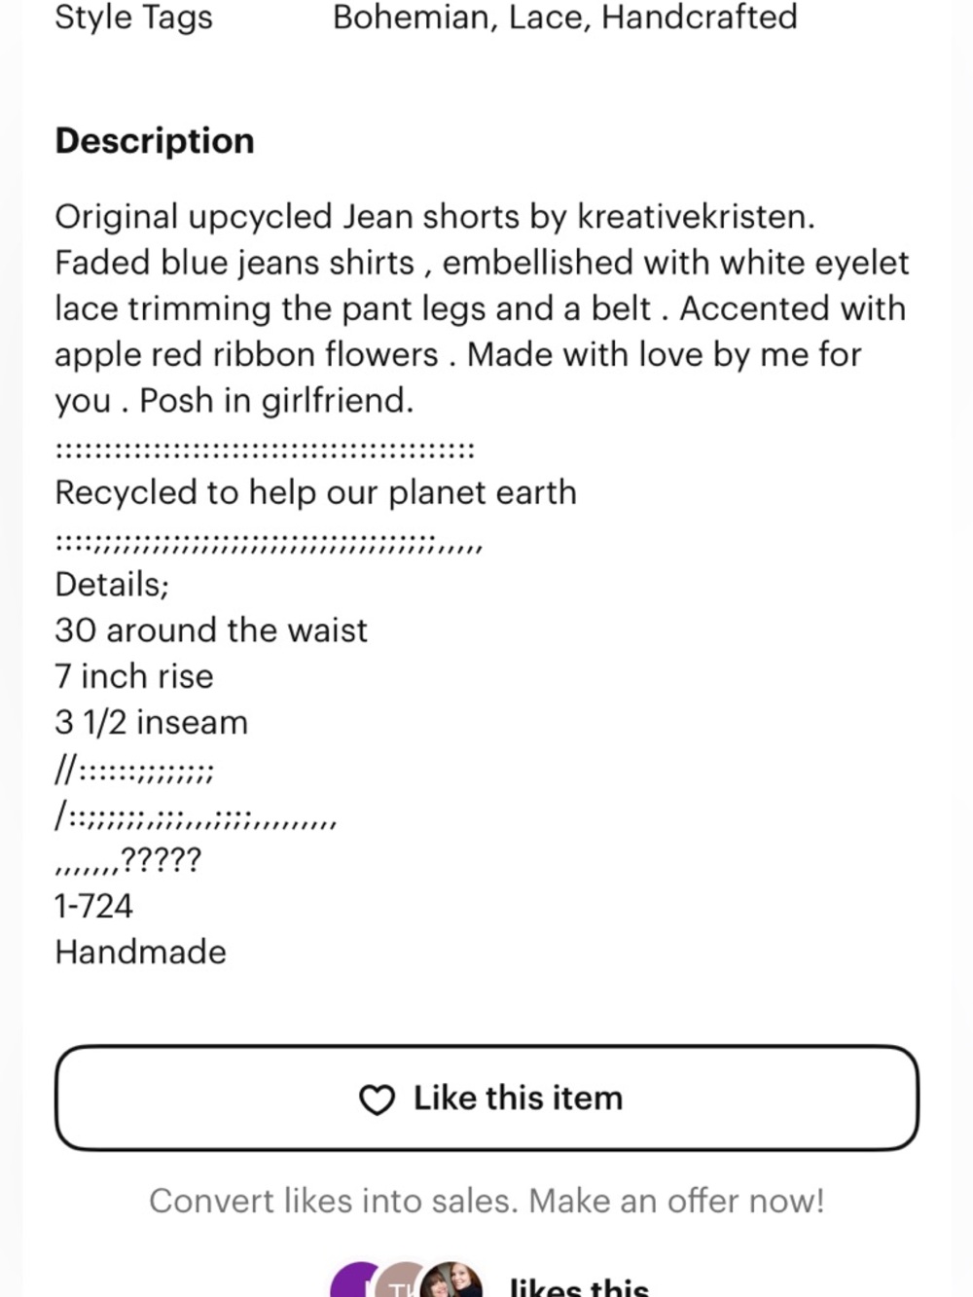This screenshot has width=973, height=1297.
Task: Click the '7 inch rise' measurement line
Action: point(134,676)
